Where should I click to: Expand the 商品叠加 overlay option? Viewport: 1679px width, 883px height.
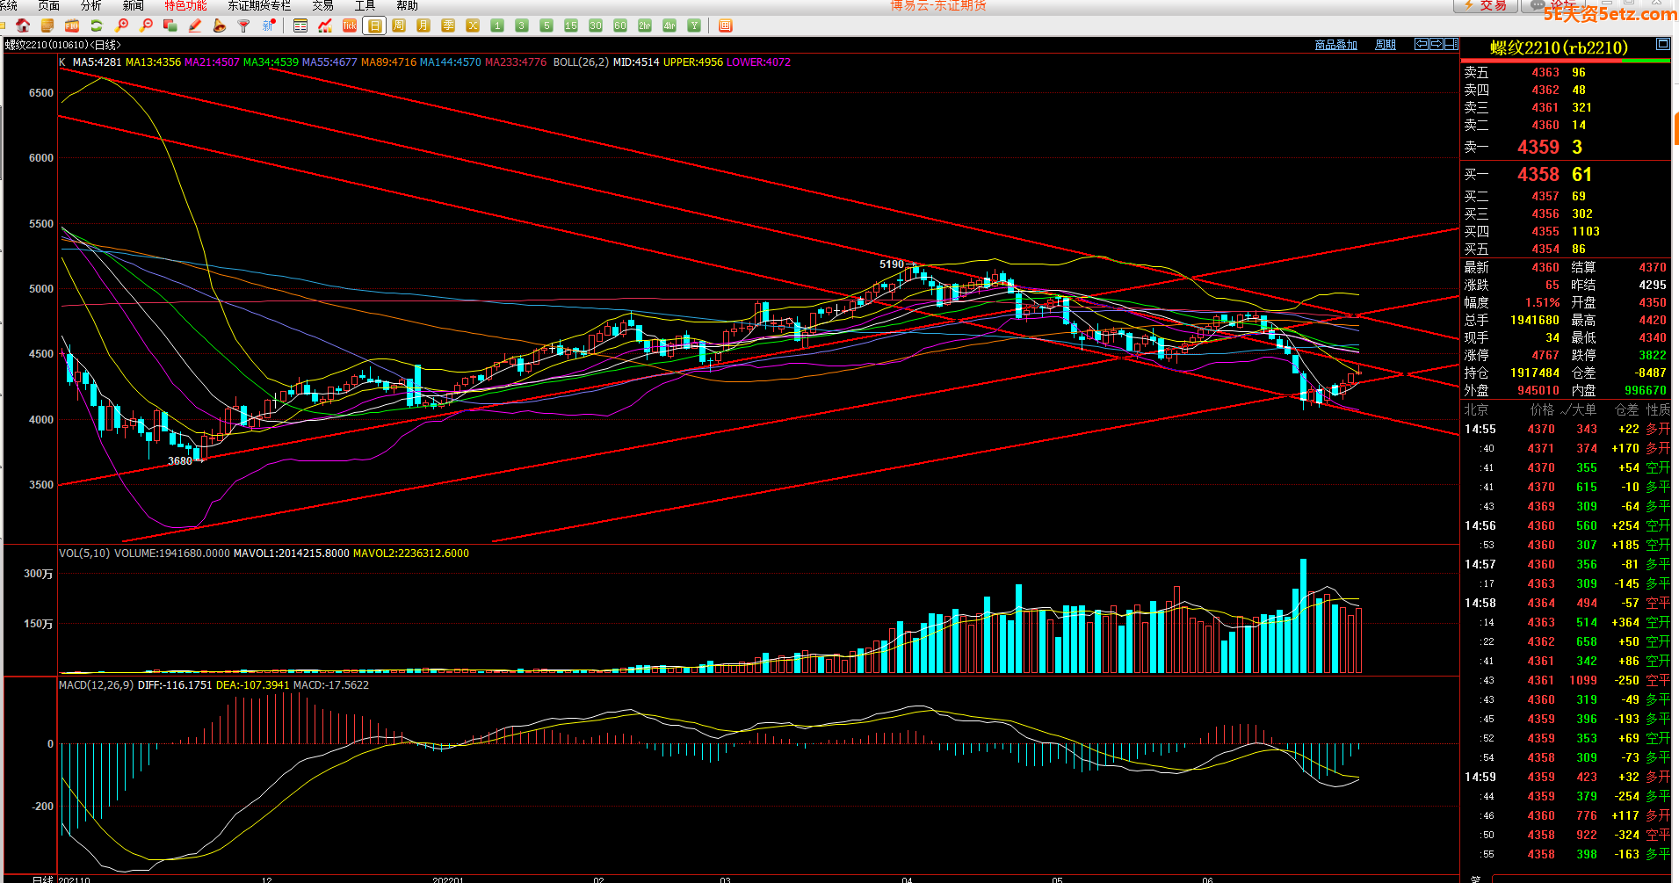[x=1335, y=45]
